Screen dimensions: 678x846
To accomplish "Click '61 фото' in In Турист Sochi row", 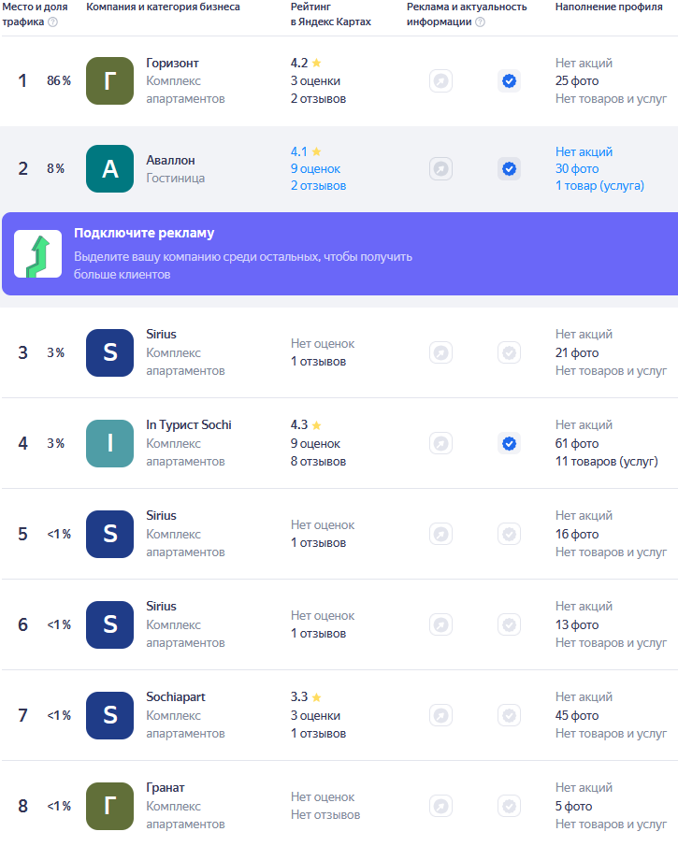I will tap(577, 443).
